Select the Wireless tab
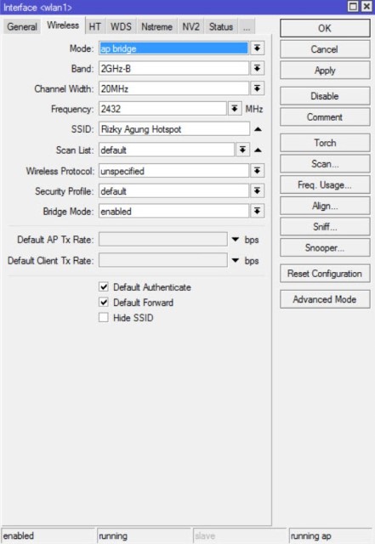The height and width of the screenshot is (544, 375). pyautogui.click(x=63, y=25)
